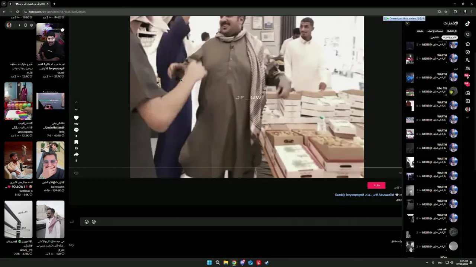Open the Chrome extensions menu

(455, 11)
